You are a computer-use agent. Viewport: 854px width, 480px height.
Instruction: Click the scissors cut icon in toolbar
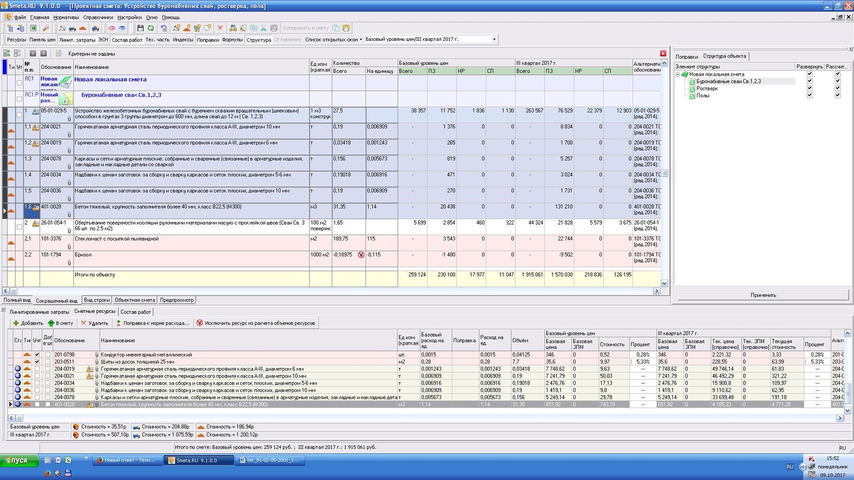click(264, 28)
